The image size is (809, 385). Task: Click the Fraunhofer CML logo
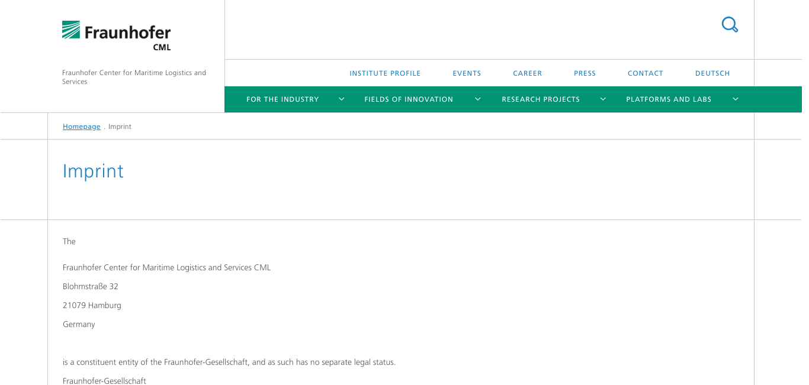pos(117,35)
